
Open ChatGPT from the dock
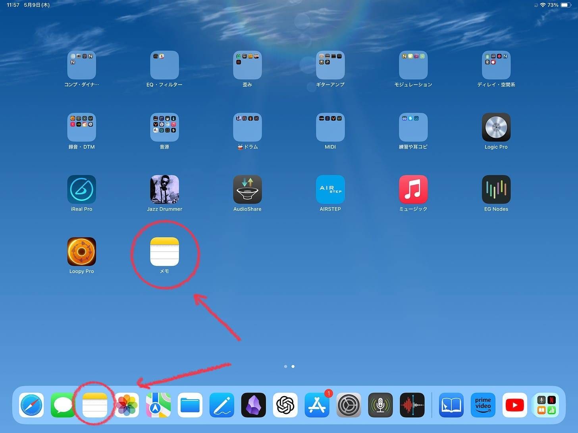coord(285,405)
